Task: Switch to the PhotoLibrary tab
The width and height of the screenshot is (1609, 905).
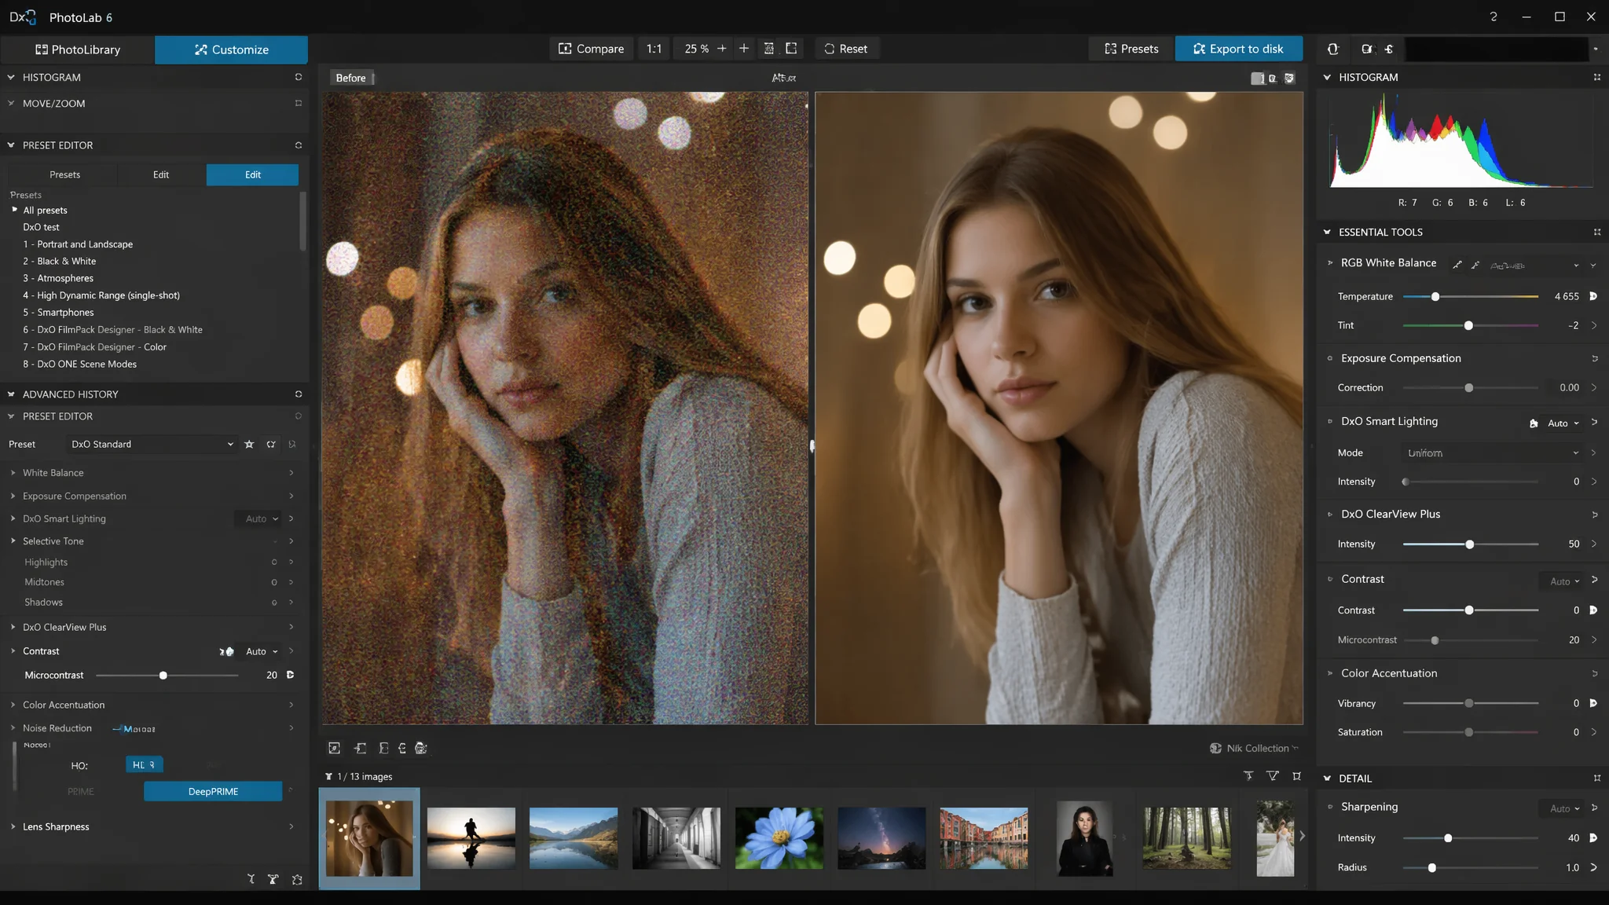Action: point(78,49)
